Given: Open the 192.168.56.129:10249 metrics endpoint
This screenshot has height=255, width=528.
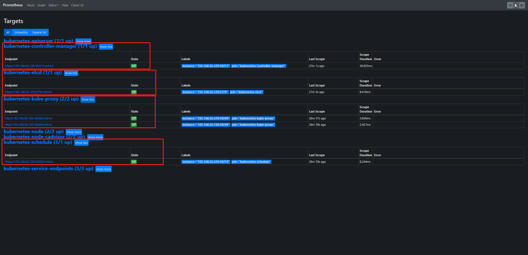Looking at the screenshot, I should pos(28,118).
